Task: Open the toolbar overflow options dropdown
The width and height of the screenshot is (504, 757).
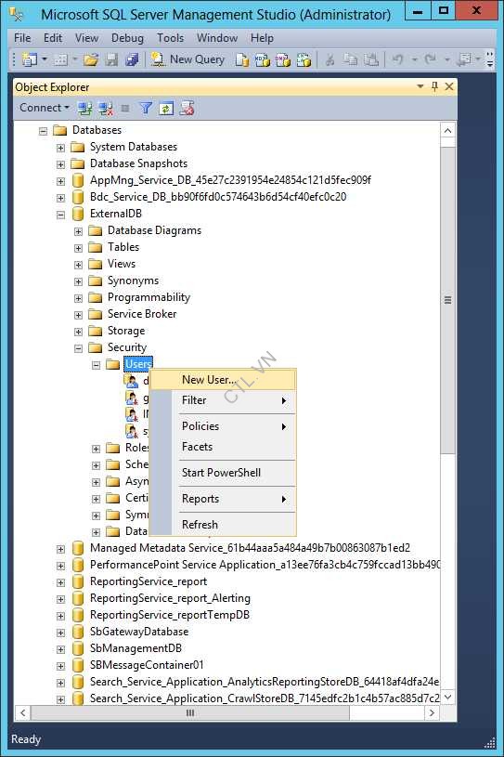Action: click(x=489, y=59)
